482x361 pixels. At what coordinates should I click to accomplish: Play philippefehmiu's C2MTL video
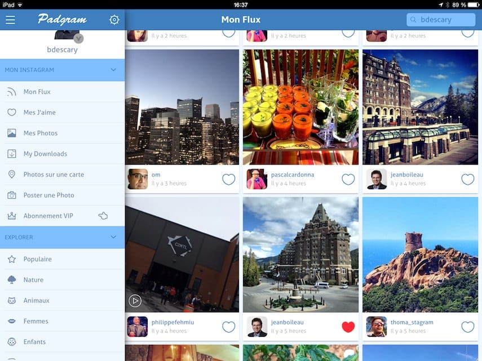click(x=135, y=300)
